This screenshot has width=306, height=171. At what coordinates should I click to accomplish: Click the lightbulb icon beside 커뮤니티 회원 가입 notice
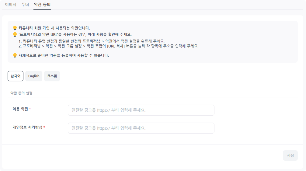(x=15, y=28)
